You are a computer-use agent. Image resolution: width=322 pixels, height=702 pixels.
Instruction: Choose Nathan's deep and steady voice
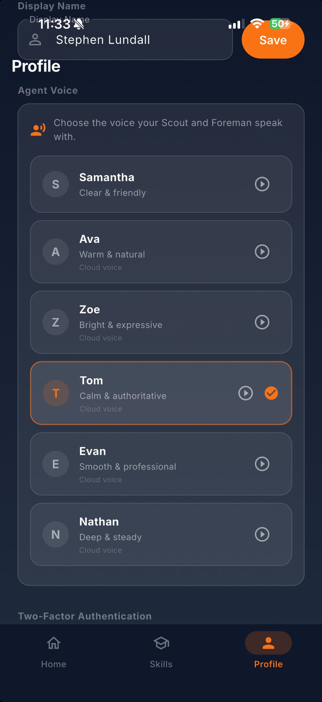[x=140, y=535]
